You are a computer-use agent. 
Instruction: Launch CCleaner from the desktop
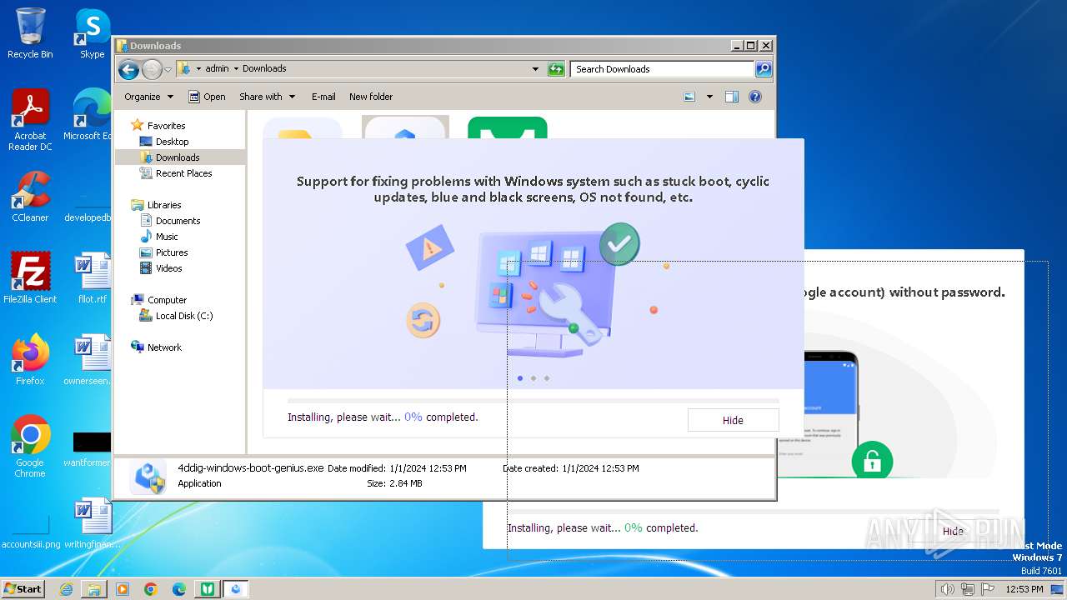tap(30, 197)
